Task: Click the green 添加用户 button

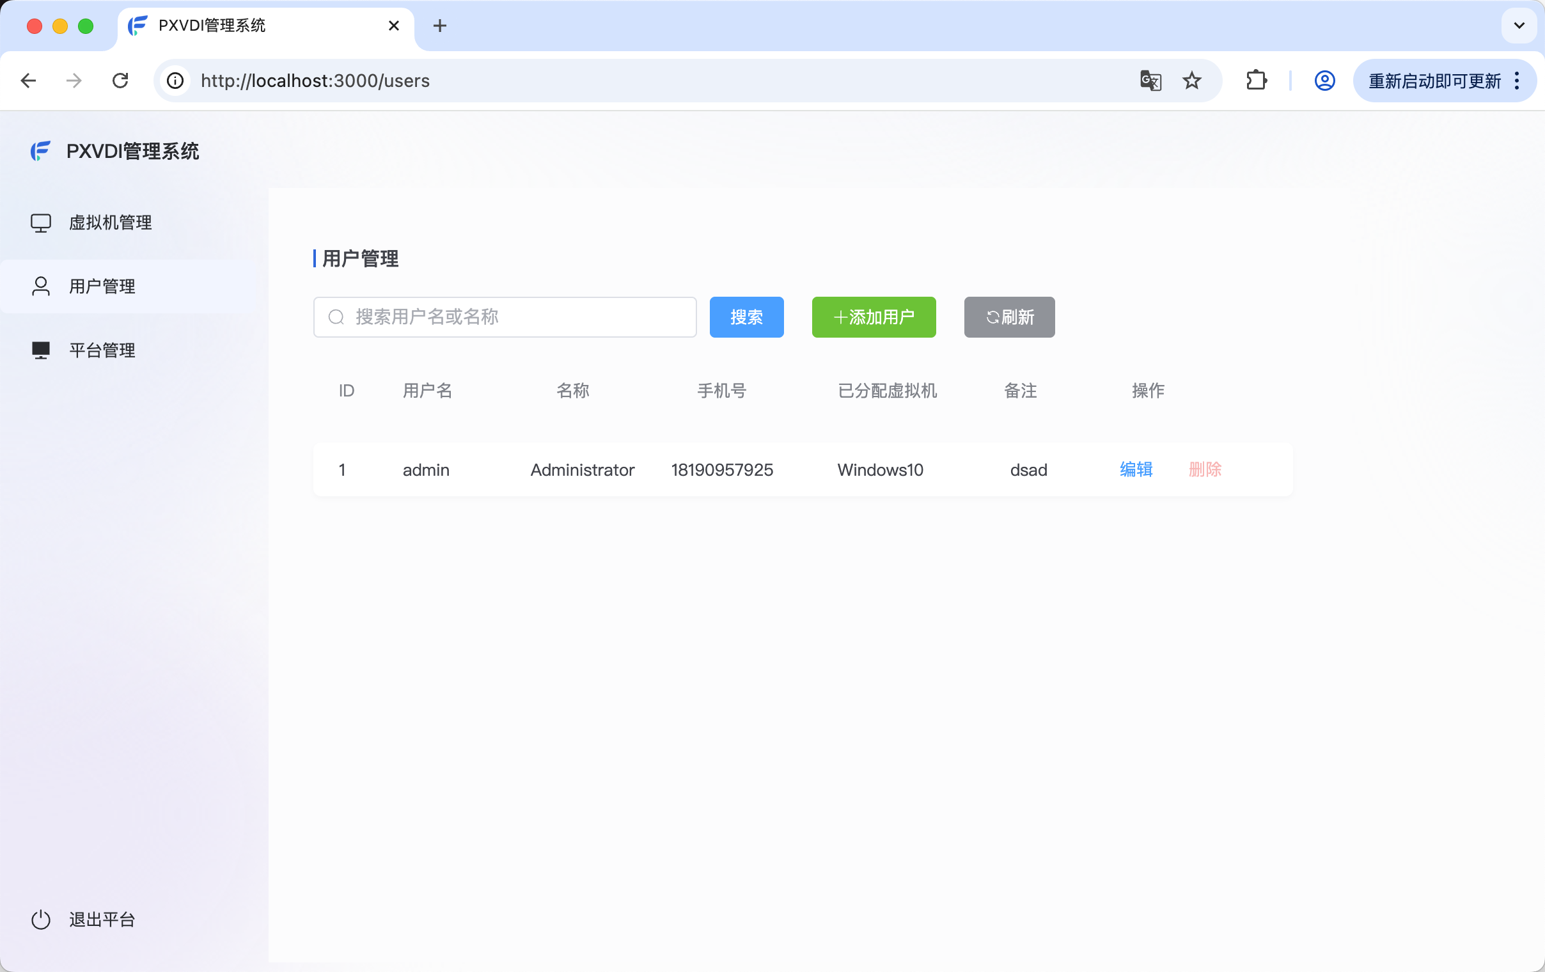Action: 874,317
